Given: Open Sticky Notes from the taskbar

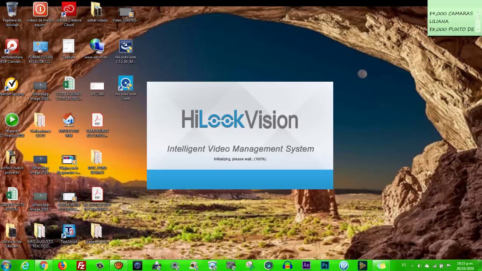Looking at the screenshot, I should pos(381,266).
